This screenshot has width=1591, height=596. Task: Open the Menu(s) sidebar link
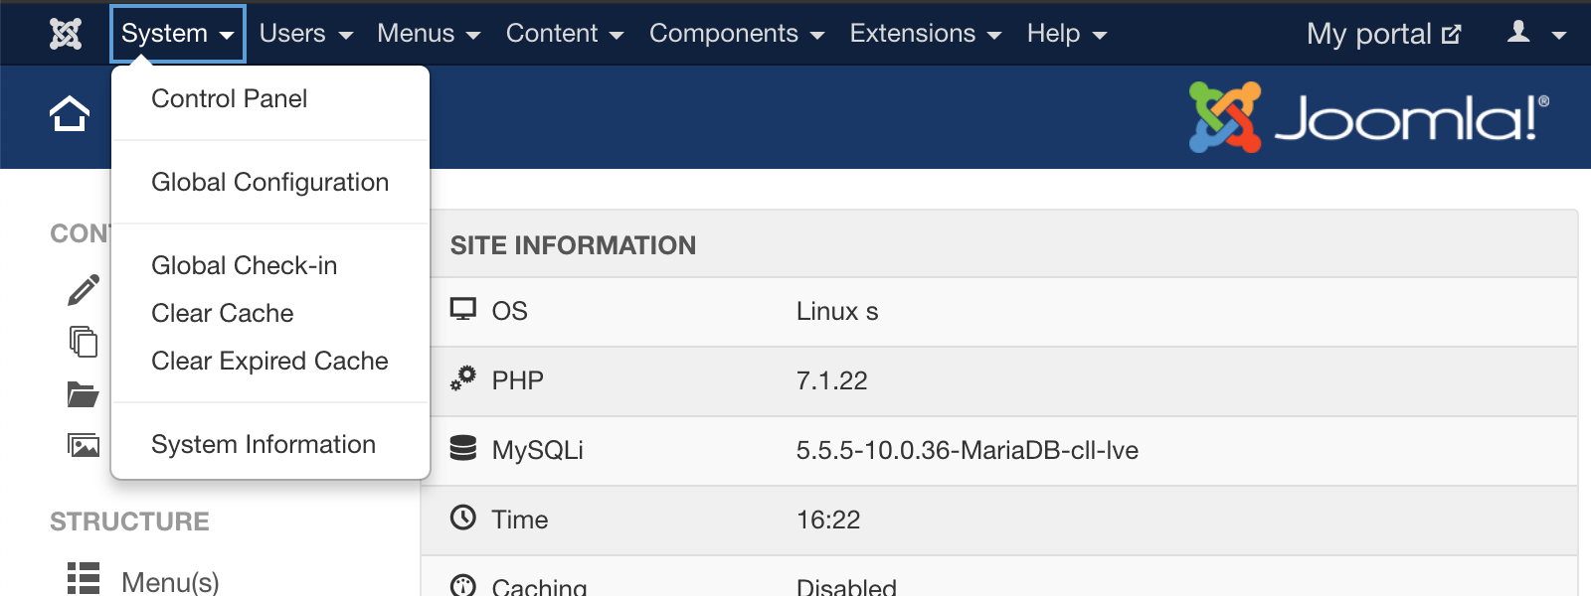pyautogui.click(x=170, y=581)
